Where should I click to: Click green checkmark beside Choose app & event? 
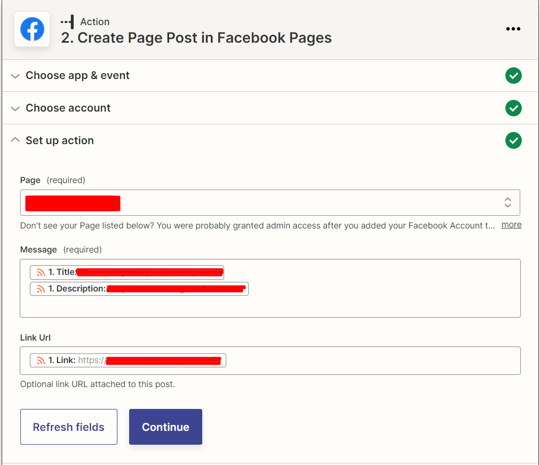(x=513, y=75)
